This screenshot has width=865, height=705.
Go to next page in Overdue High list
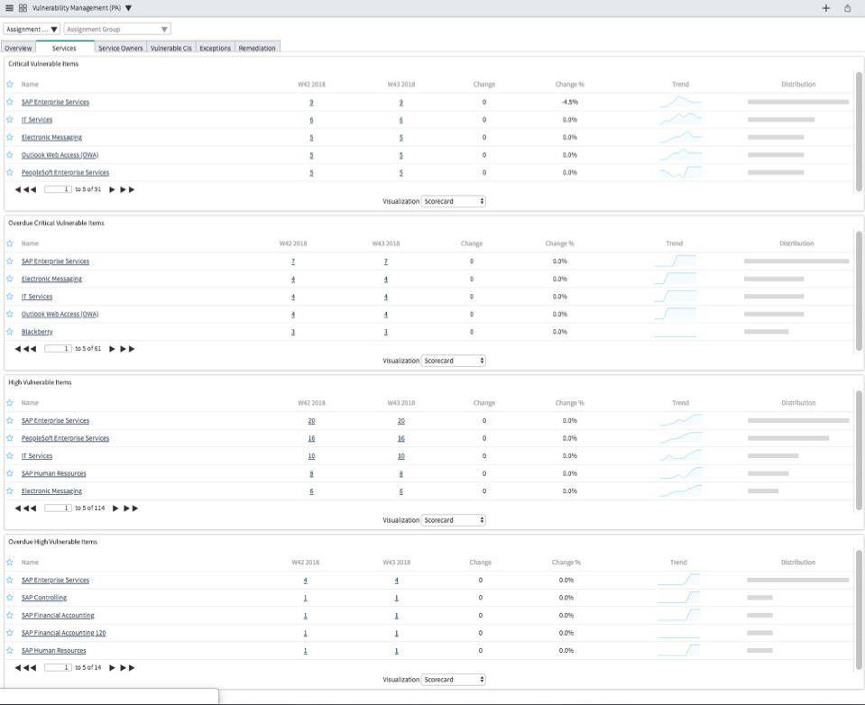tap(112, 667)
